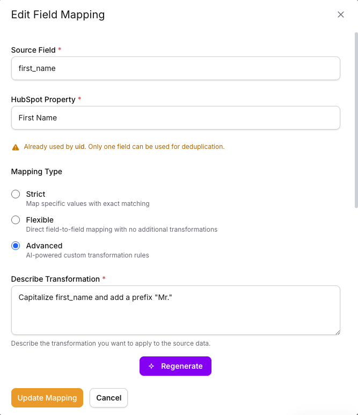Image resolution: width=358 pixels, height=415 pixels.
Task: Select the Advanced radio button
Action: [16, 246]
